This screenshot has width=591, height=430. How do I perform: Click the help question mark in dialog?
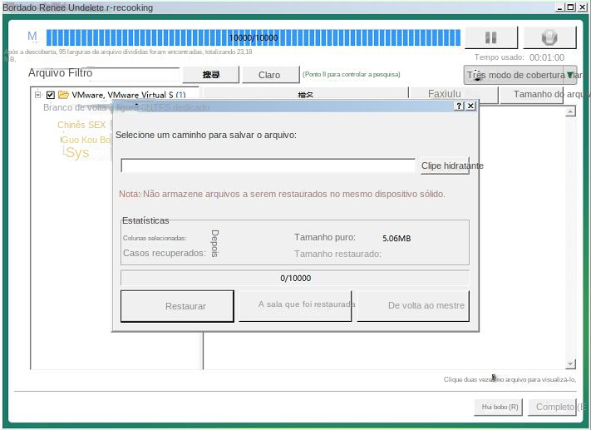[459, 106]
